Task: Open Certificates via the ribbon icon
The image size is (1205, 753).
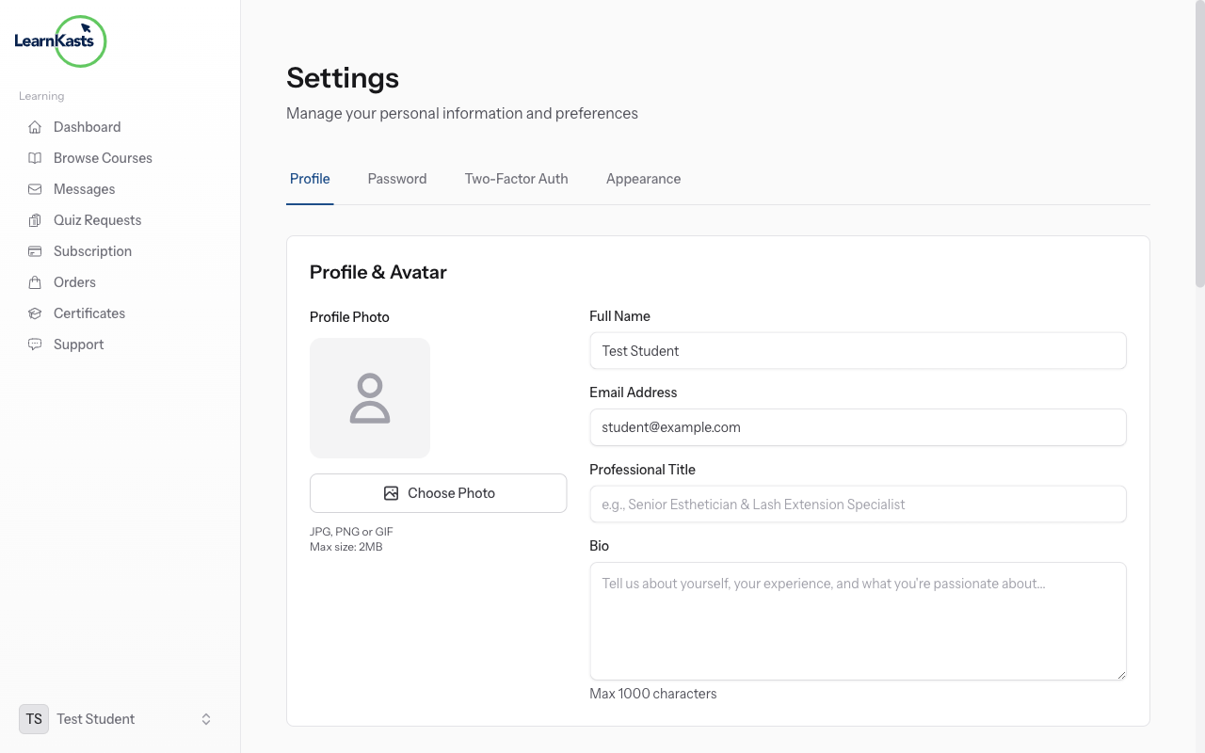Action: (35, 312)
